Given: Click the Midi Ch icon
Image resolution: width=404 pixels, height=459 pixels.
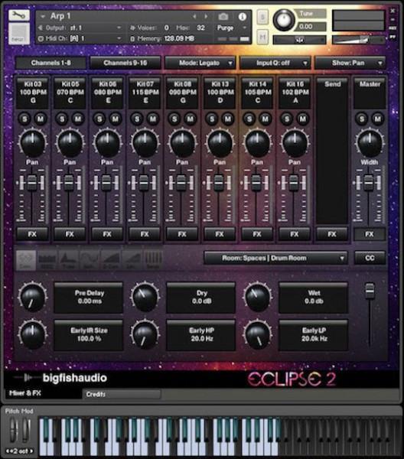Looking at the screenshot, I should 41,38.
